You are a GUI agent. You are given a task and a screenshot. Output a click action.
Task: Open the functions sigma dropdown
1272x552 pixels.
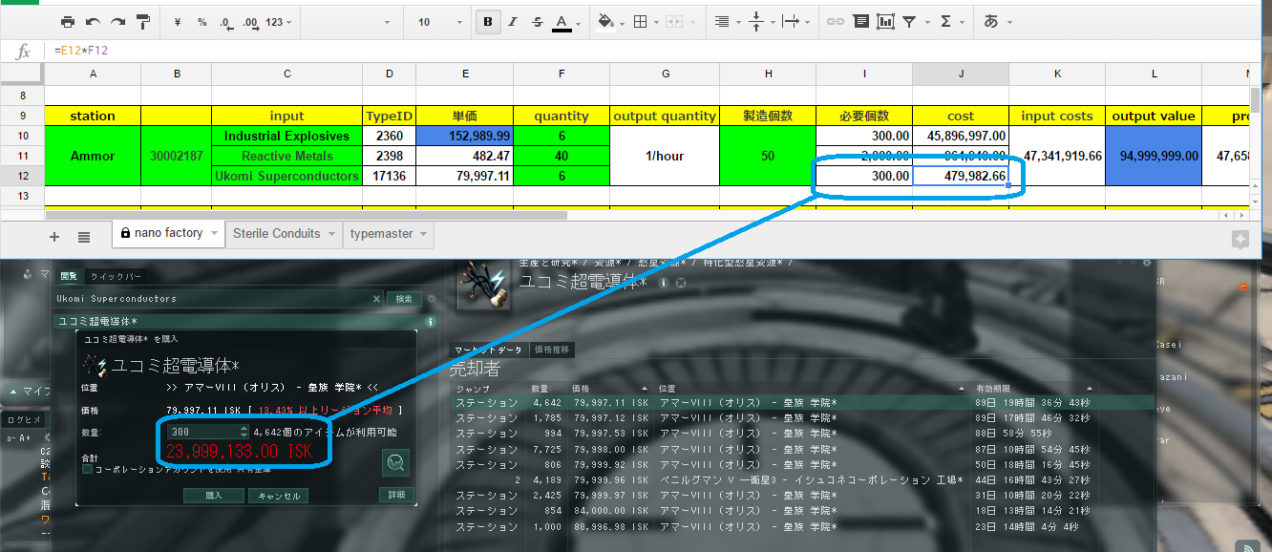pyautogui.click(x=950, y=21)
